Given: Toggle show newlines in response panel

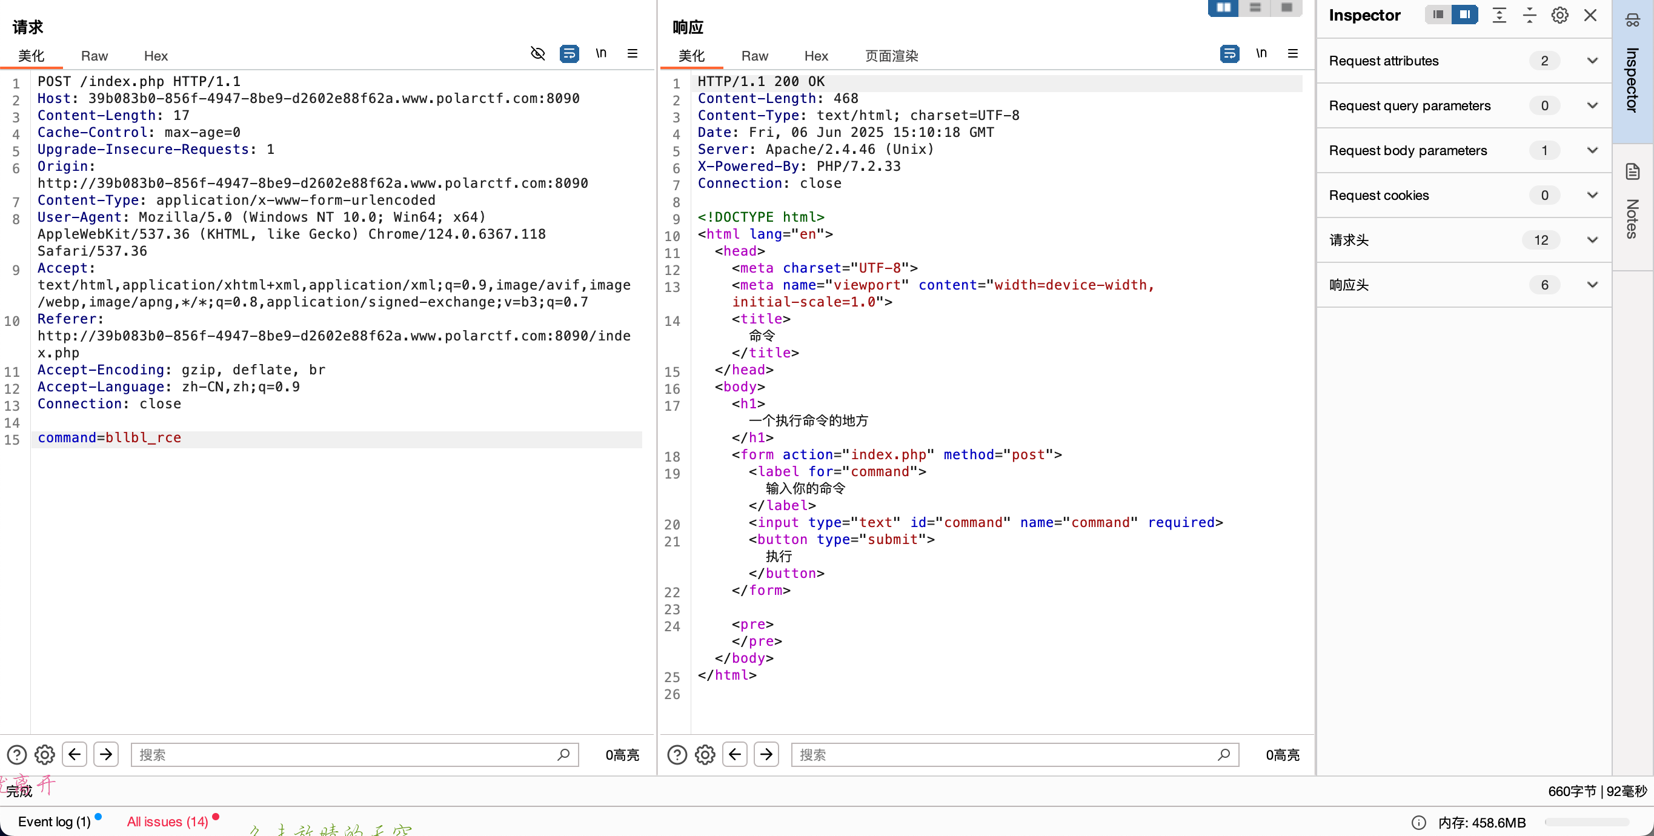Looking at the screenshot, I should click(x=1261, y=53).
